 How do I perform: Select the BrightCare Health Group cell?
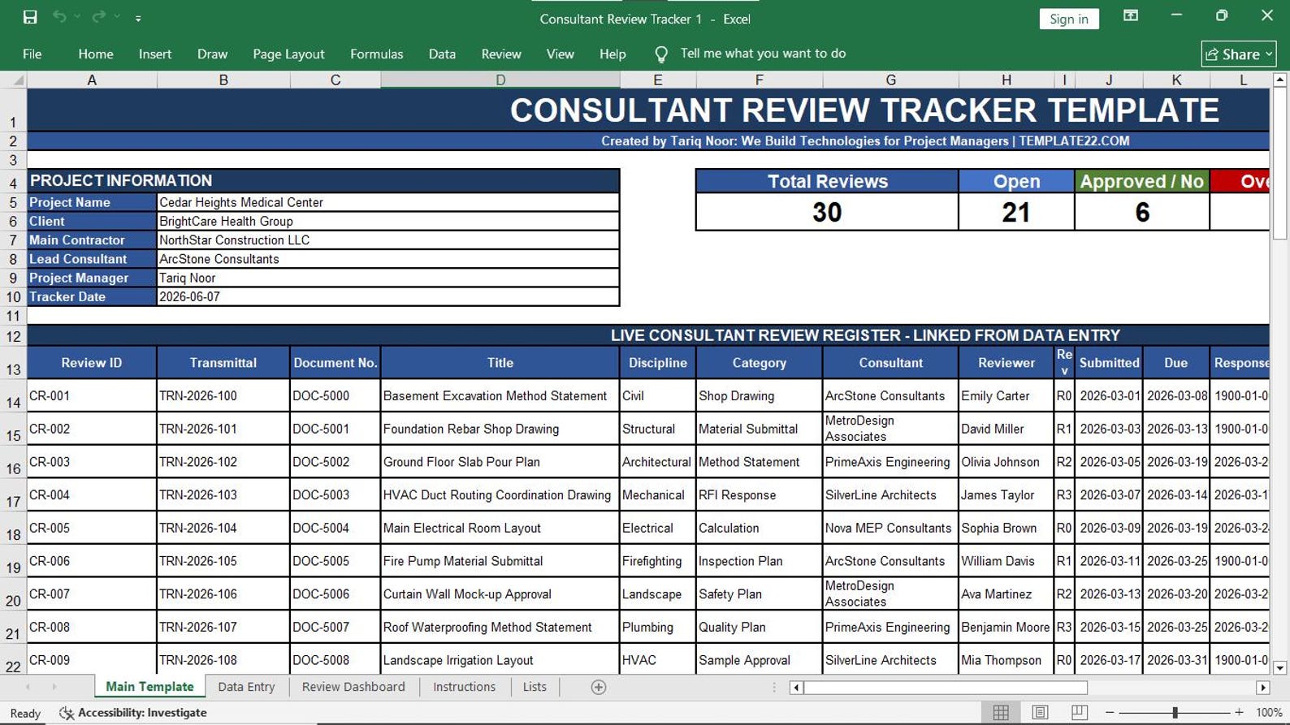coord(388,221)
